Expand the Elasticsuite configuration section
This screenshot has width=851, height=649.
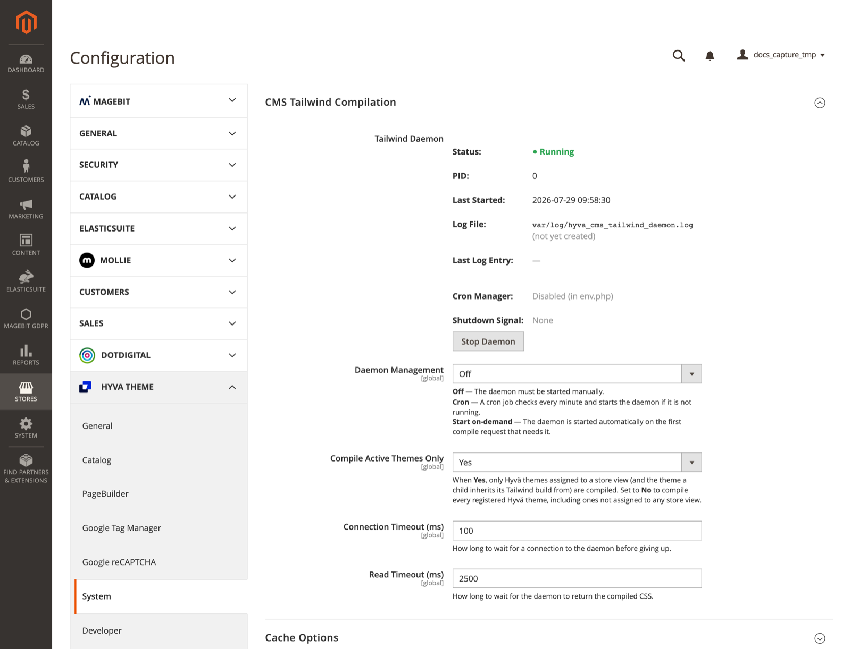tap(158, 228)
